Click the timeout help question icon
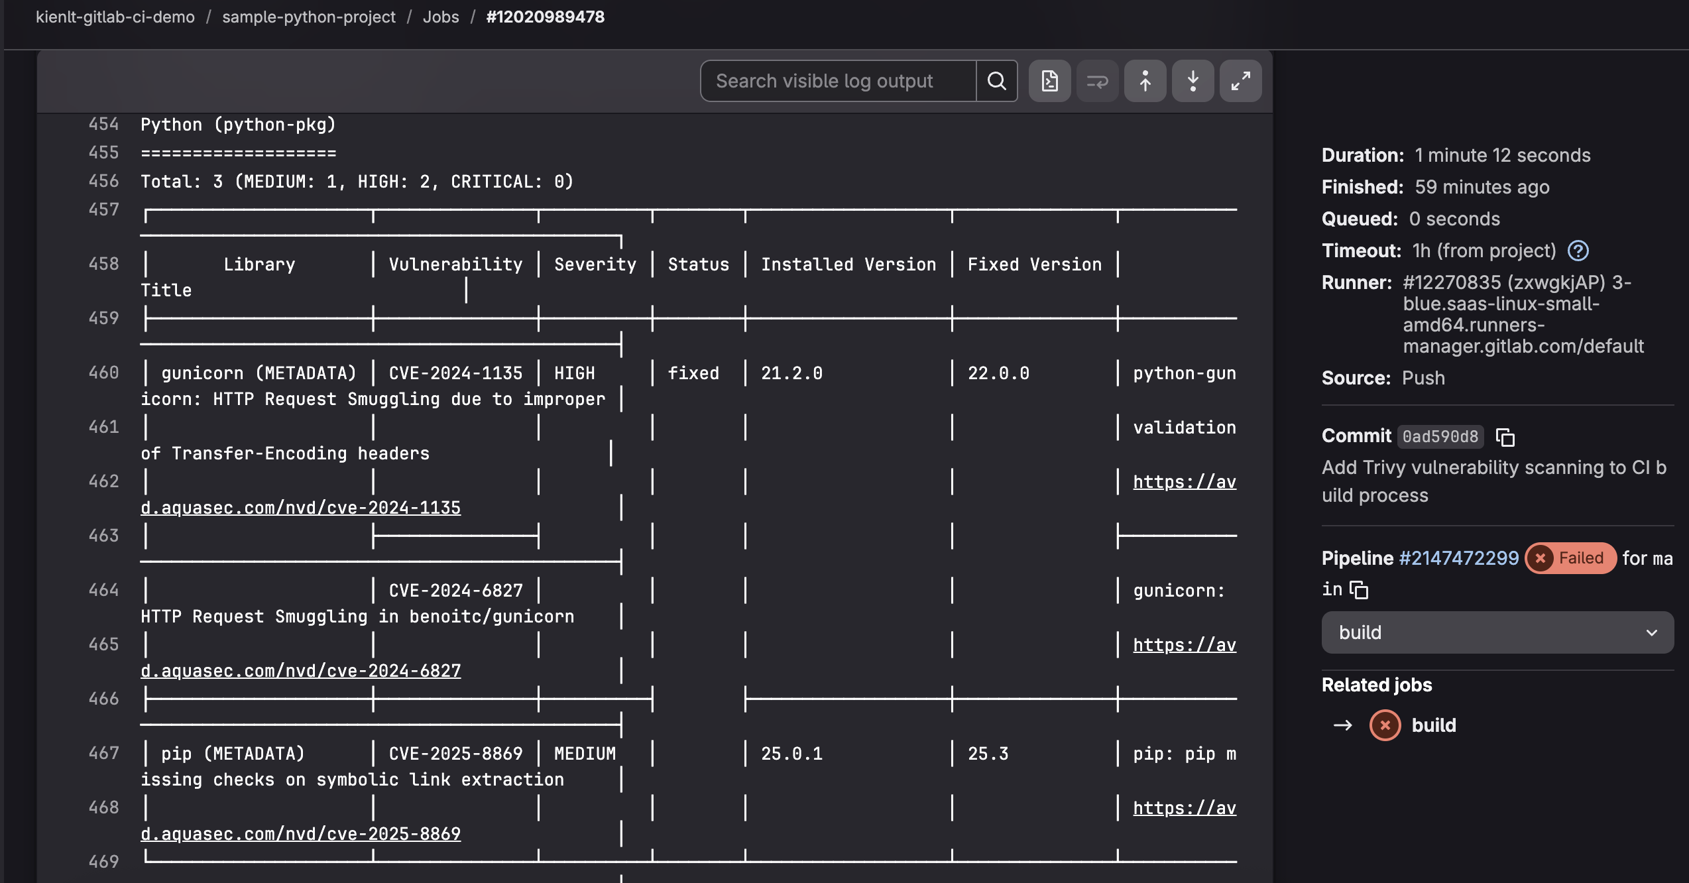Screen dimensions: 1689x883 click(x=1578, y=251)
